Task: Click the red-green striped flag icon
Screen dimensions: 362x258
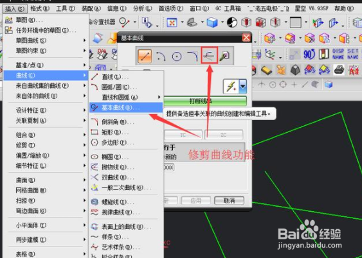Action: click(323, 55)
